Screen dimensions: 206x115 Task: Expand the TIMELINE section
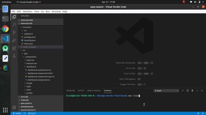tap(41, 100)
